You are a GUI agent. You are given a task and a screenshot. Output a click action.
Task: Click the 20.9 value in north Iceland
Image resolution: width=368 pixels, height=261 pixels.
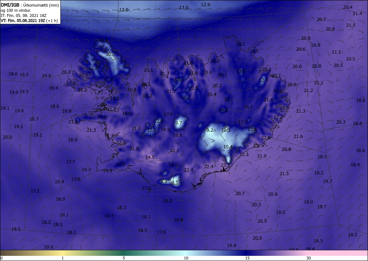click(207, 72)
